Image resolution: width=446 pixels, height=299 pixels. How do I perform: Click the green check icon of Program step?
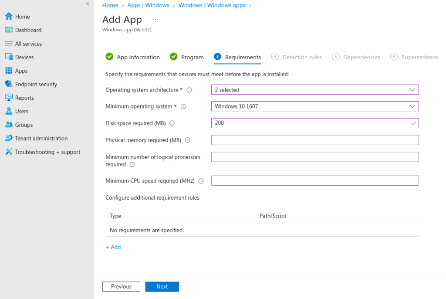click(173, 57)
